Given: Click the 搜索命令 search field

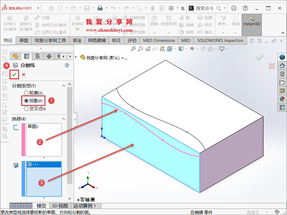Looking at the screenshot, I should tap(205, 8).
